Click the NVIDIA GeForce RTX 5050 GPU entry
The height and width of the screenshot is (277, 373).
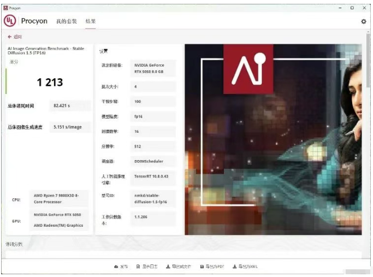[57, 215]
